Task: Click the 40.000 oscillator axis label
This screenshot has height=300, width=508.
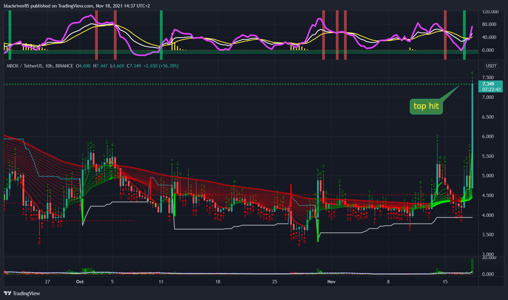Action: pos(489,37)
